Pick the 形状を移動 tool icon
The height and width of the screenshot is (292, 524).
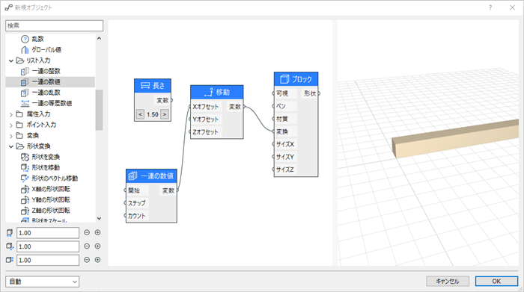[25, 167]
